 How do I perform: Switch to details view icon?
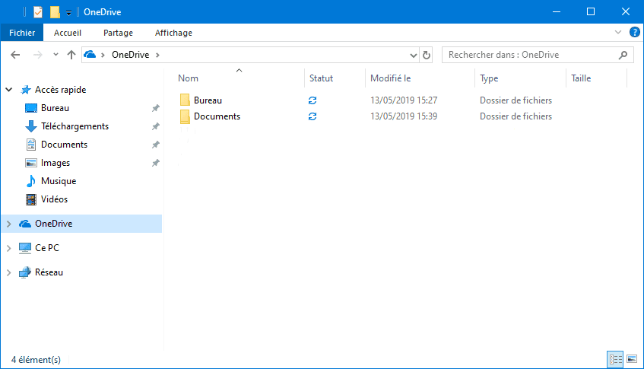[x=615, y=358]
